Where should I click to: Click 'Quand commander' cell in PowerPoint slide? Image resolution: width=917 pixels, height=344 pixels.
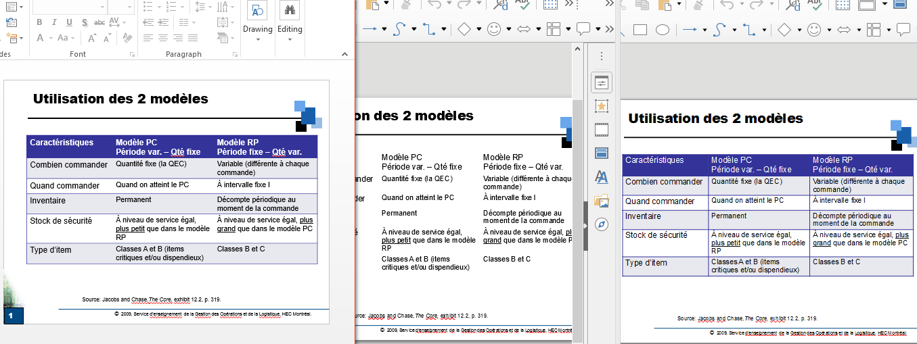pos(70,186)
